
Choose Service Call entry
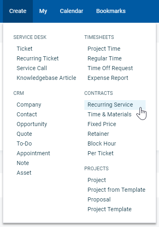(x=32, y=68)
